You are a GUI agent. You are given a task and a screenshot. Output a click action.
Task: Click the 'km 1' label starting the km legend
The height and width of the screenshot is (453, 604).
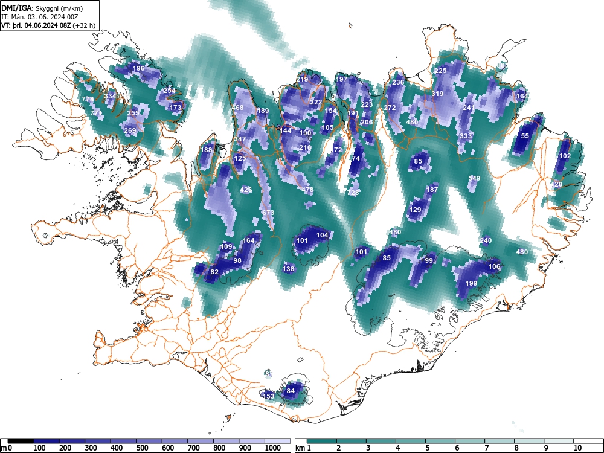click(x=303, y=448)
